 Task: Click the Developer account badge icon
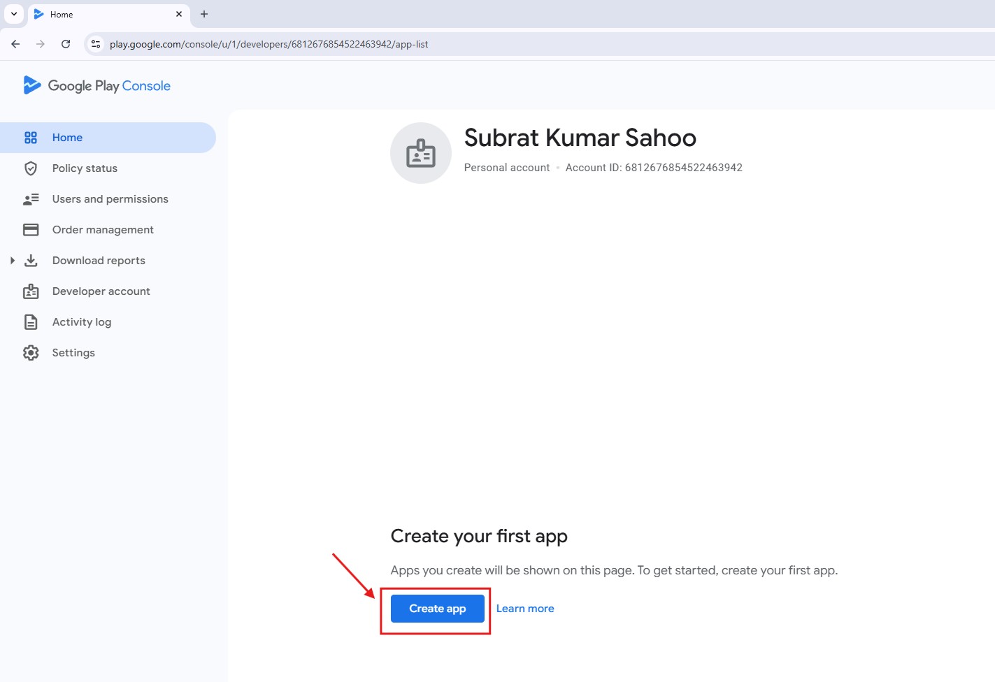[31, 291]
